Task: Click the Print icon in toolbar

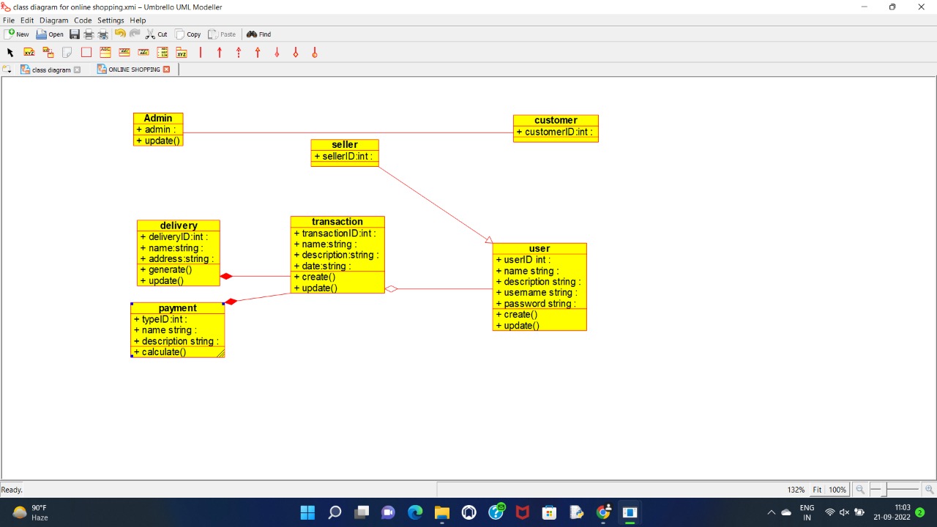Action: [x=89, y=34]
